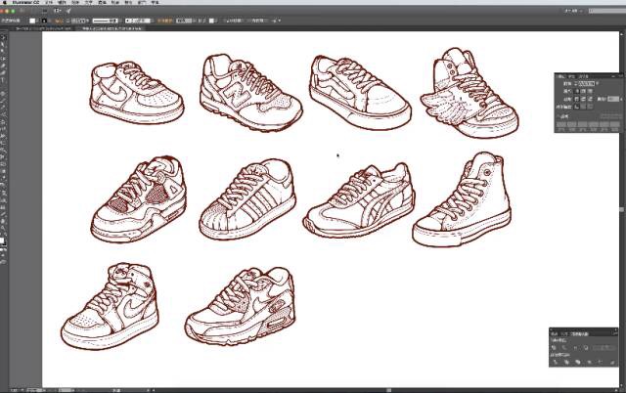Screen dimensions: 626x393
Task: Click the orange Opacity link in control bar
Action: [164, 21]
